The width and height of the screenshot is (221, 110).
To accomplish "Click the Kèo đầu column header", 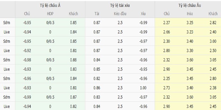I will [x=120, y=14].
